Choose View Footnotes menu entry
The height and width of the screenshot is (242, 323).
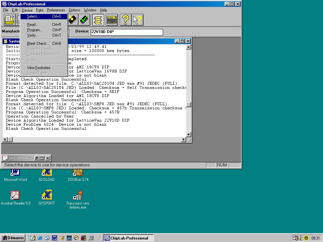pyautogui.click(x=44, y=68)
